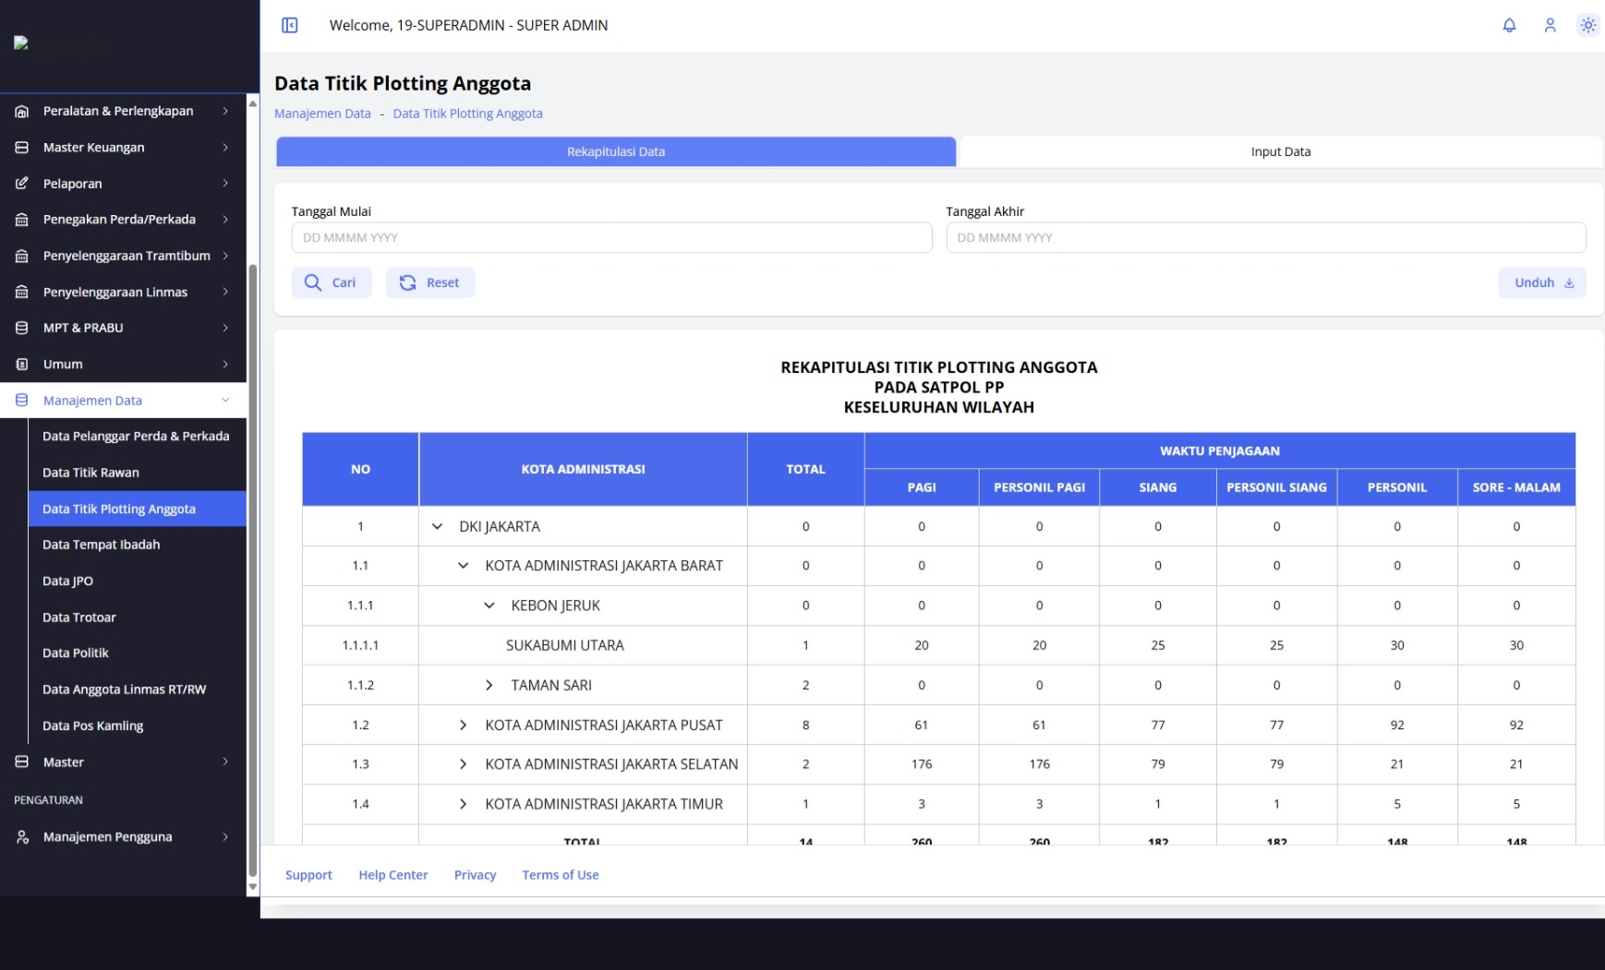Expand KOTA ADMINISTRASI JAKARTA PUSAT row
The width and height of the screenshot is (1605, 970).
pyautogui.click(x=464, y=725)
